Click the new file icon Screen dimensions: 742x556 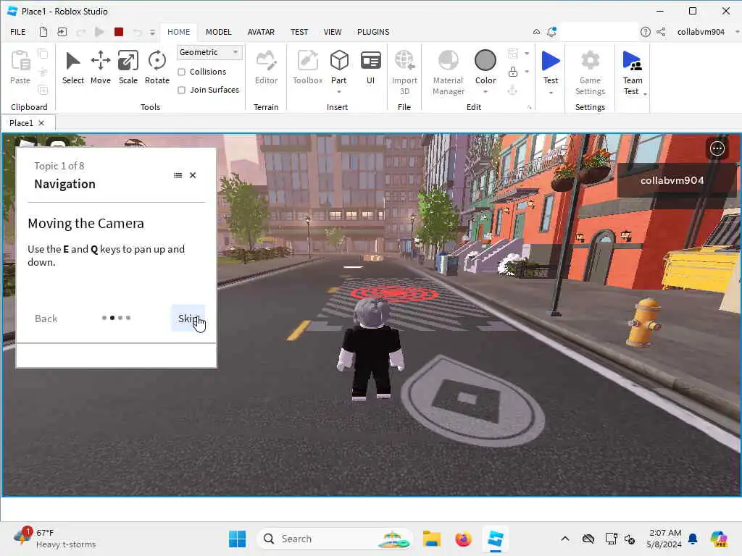tap(43, 32)
